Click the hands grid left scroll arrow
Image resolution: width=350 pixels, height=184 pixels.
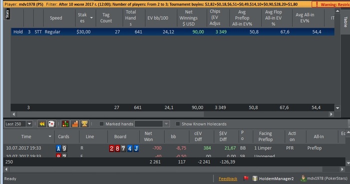(6, 169)
